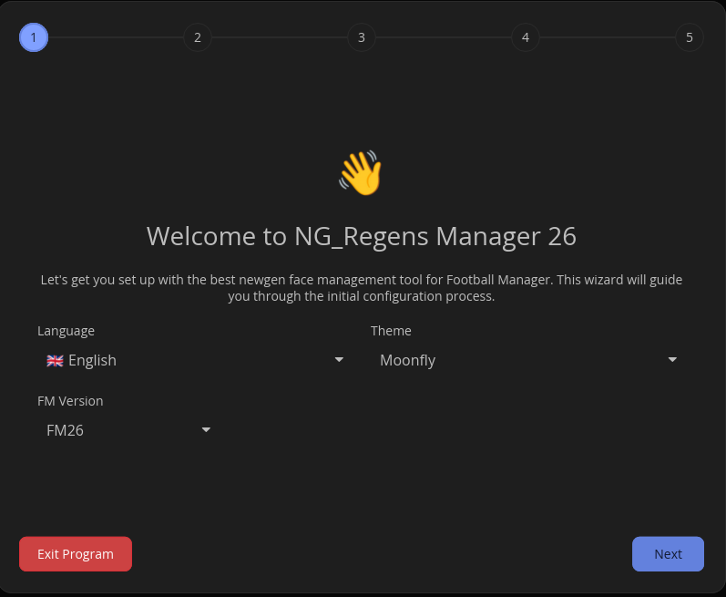
Task: Click the Exit Program button
Action: pyautogui.click(x=76, y=554)
